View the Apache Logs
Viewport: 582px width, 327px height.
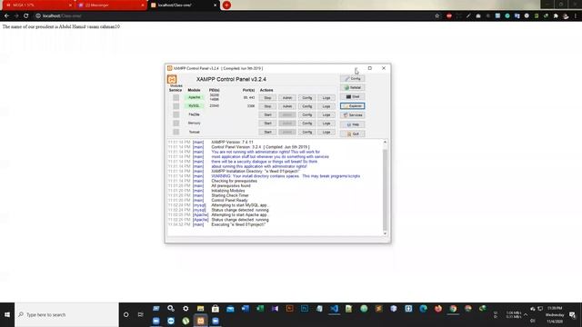(326, 98)
